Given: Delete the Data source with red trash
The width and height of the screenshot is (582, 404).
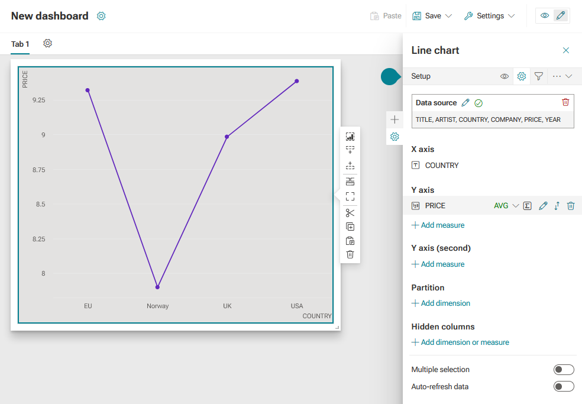Looking at the screenshot, I should click(565, 102).
